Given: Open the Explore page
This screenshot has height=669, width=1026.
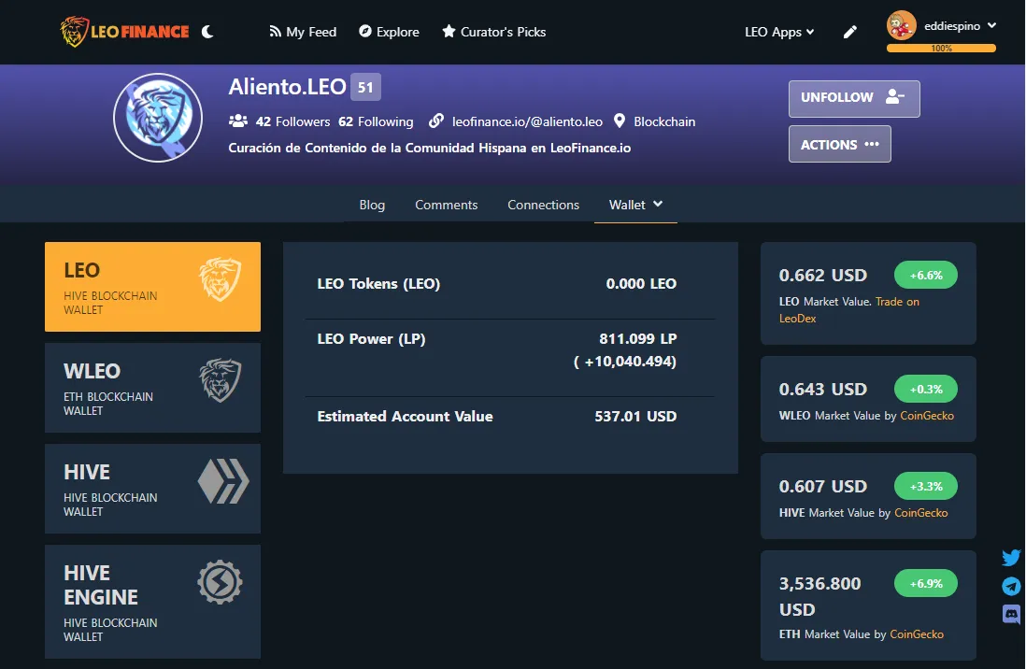Looking at the screenshot, I should pyautogui.click(x=390, y=32).
